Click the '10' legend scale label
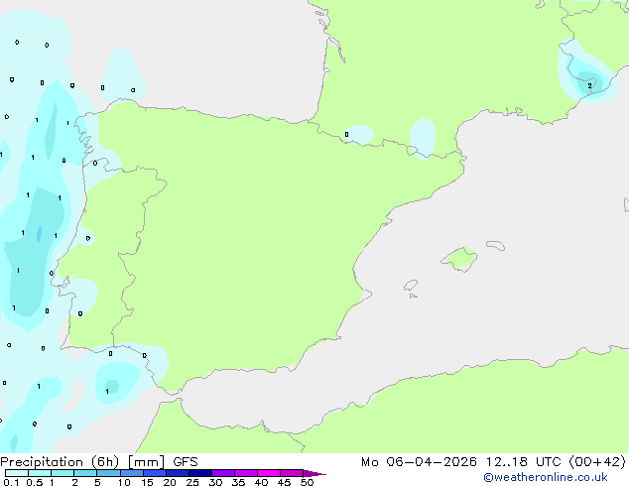Screen dimensions: 629x486 [x=124, y=482]
